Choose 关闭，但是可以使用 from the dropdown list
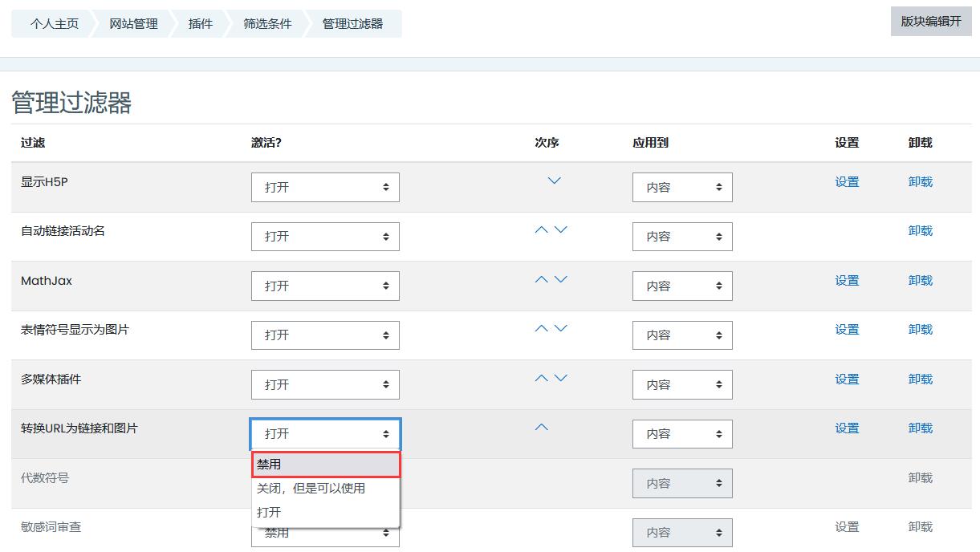980x552 pixels. pos(325,488)
